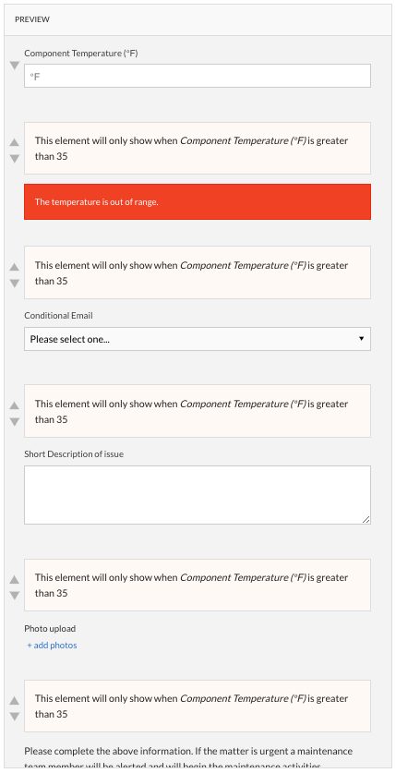The image size is (396, 773).
Task: Move the Short Description of issue element down
Action: click(15, 421)
